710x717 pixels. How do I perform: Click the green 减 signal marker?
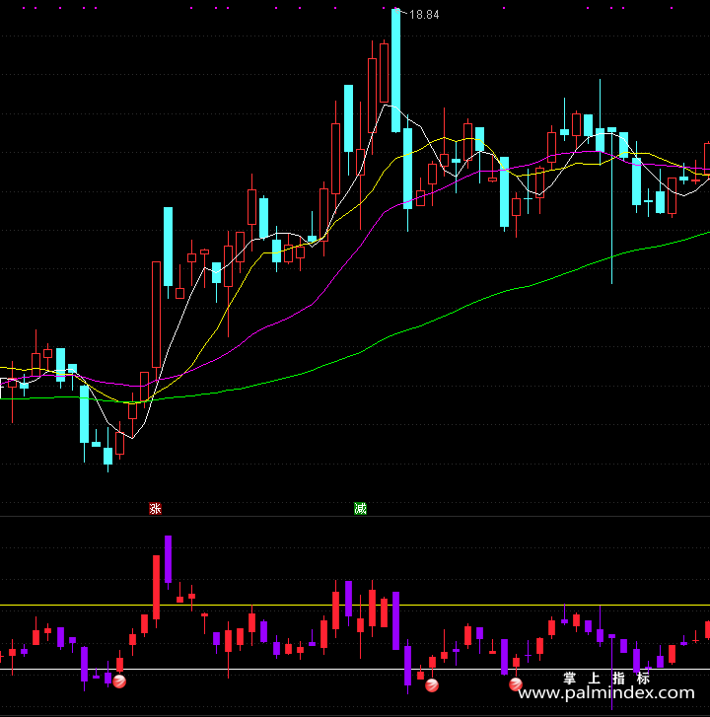360,508
